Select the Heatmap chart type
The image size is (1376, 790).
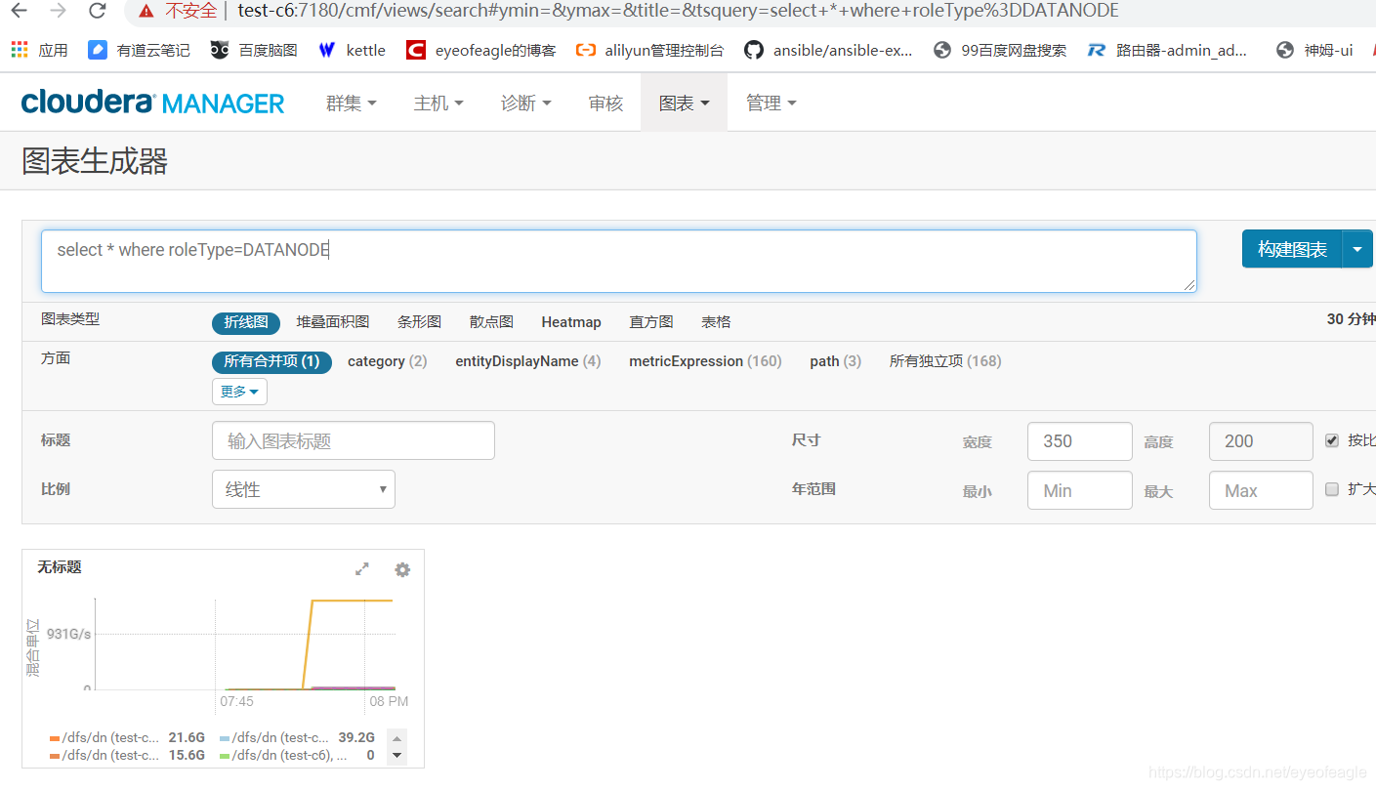[x=571, y=322]
